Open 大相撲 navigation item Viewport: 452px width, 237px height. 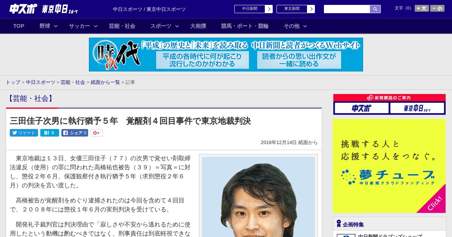tap(198, 26)
